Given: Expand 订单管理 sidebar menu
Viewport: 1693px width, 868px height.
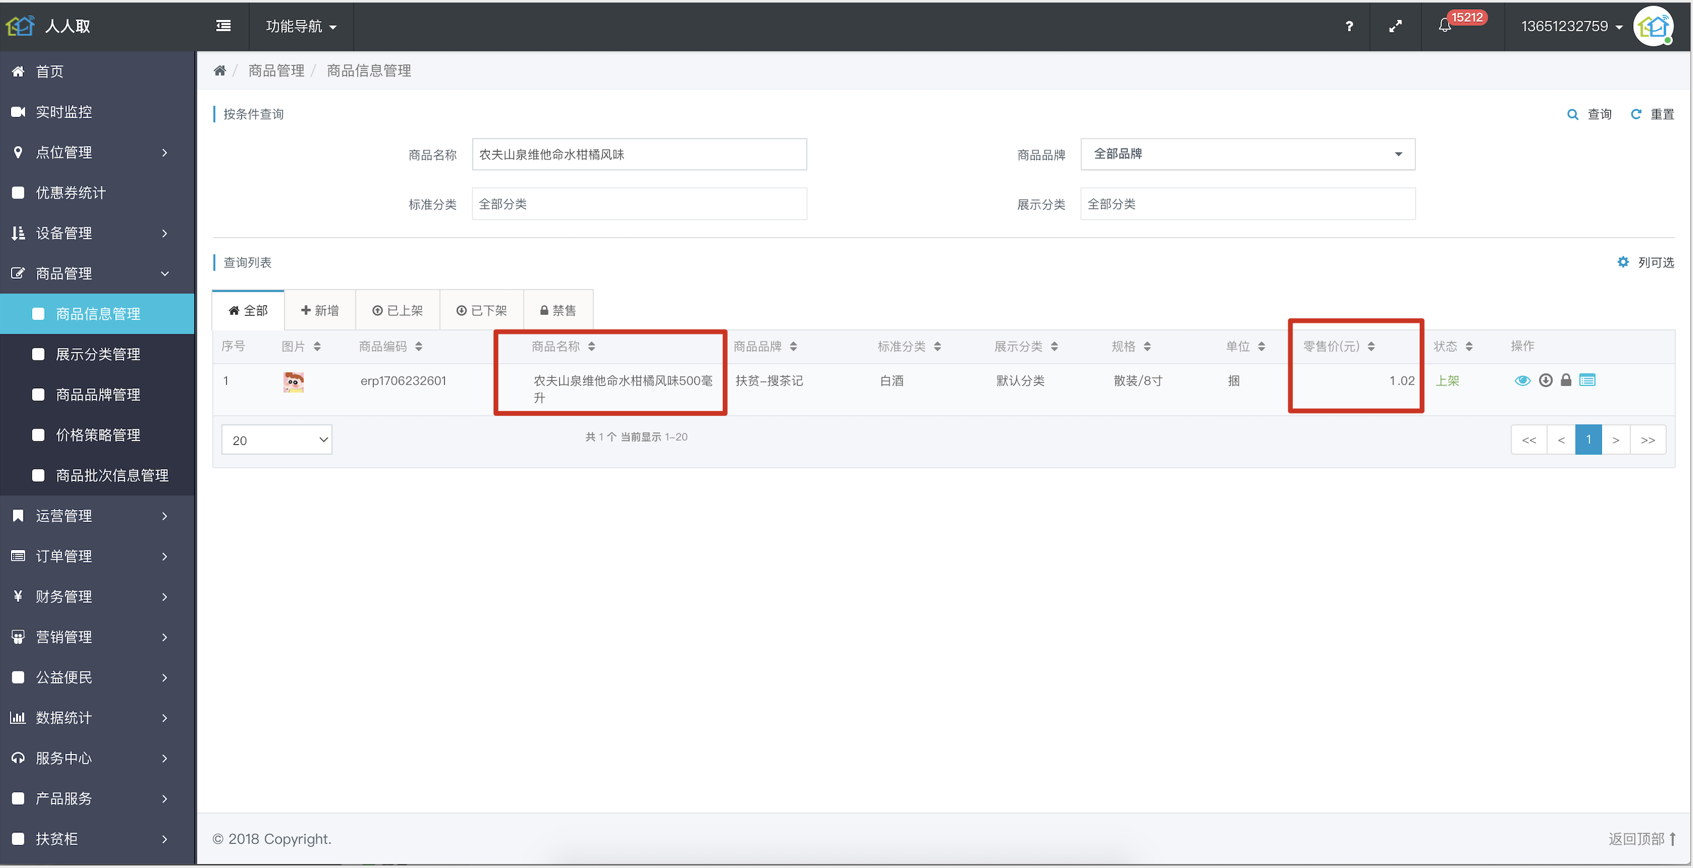Looking at the screenshot, I should click(97, 557).
